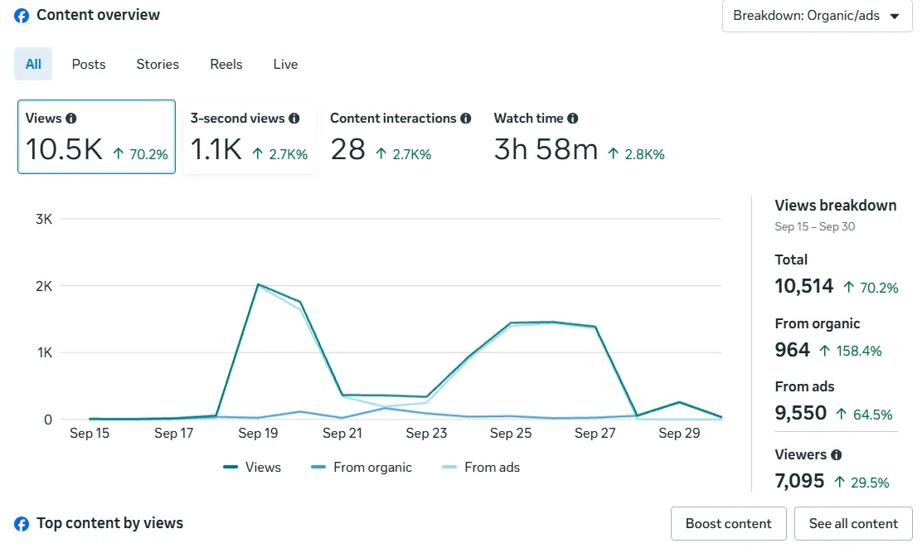This screenshot has height=558, width=922.
Task: Click the Boost content button
Action: tap(729, 523)
